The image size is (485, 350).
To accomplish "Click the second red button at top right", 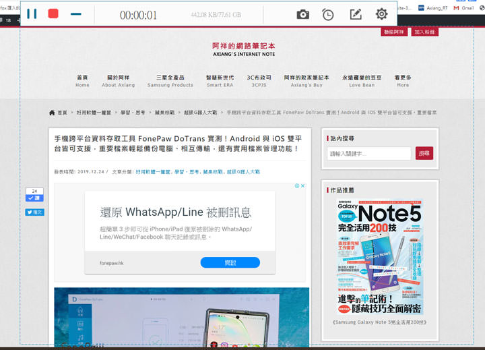I will point(424,32).
